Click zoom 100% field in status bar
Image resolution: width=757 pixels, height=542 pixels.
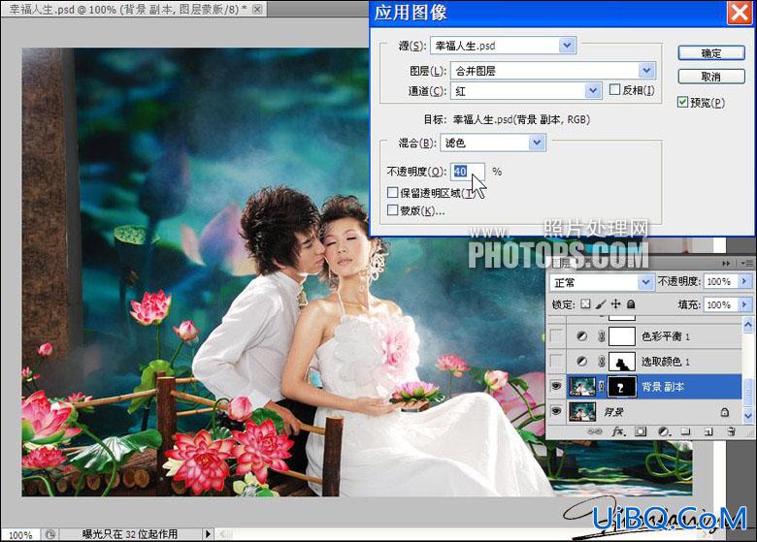20,534
